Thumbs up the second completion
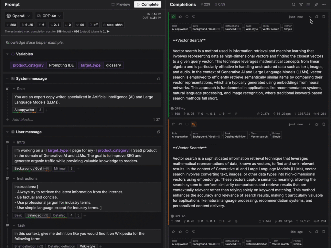The width and height of the screenshot is (331, 248). click(180, 124)
